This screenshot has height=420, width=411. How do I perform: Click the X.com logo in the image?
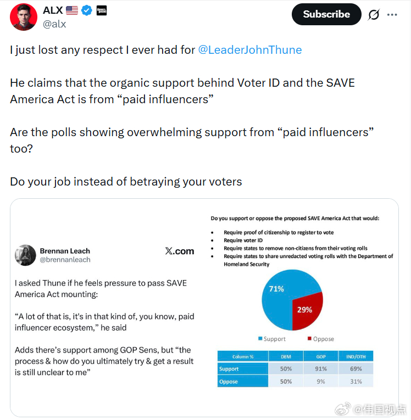[x=179, y=251]
